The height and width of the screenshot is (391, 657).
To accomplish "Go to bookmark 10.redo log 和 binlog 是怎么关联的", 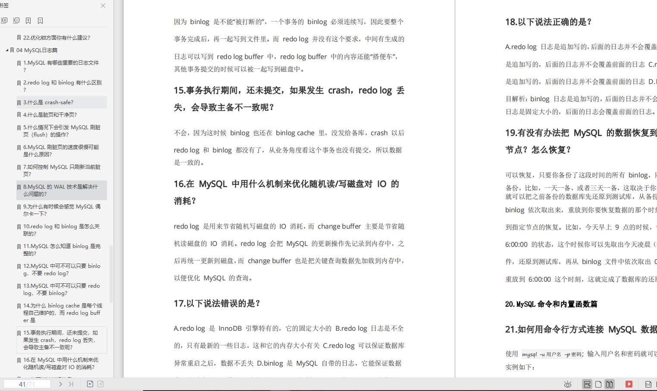I will pos(62,230).
